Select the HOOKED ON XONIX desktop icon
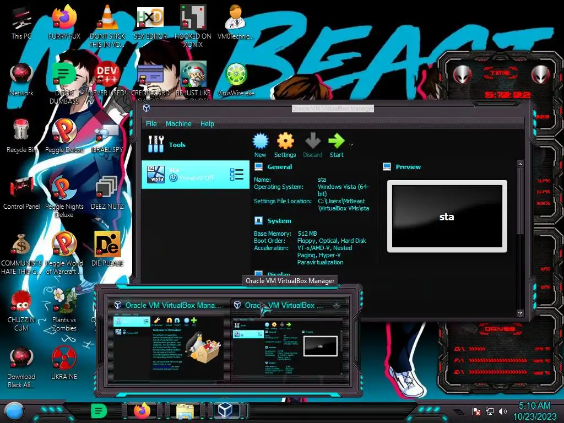Screen dimensions: 564x423 click(193, 26)
